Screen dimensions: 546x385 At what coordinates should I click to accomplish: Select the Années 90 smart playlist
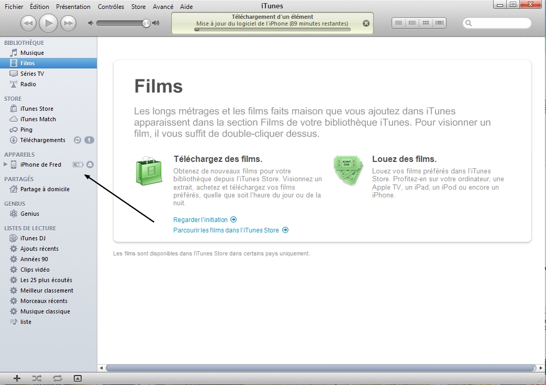pos(48,259)
